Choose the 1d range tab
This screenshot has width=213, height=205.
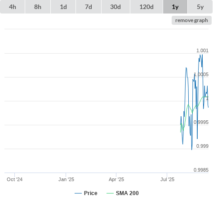pos(63,7)
